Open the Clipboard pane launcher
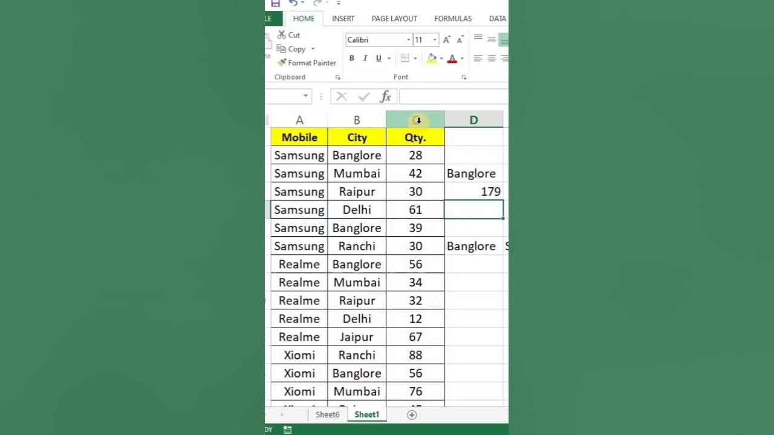The width and height of the screenshot is (774, 435). tap(337, 77)
